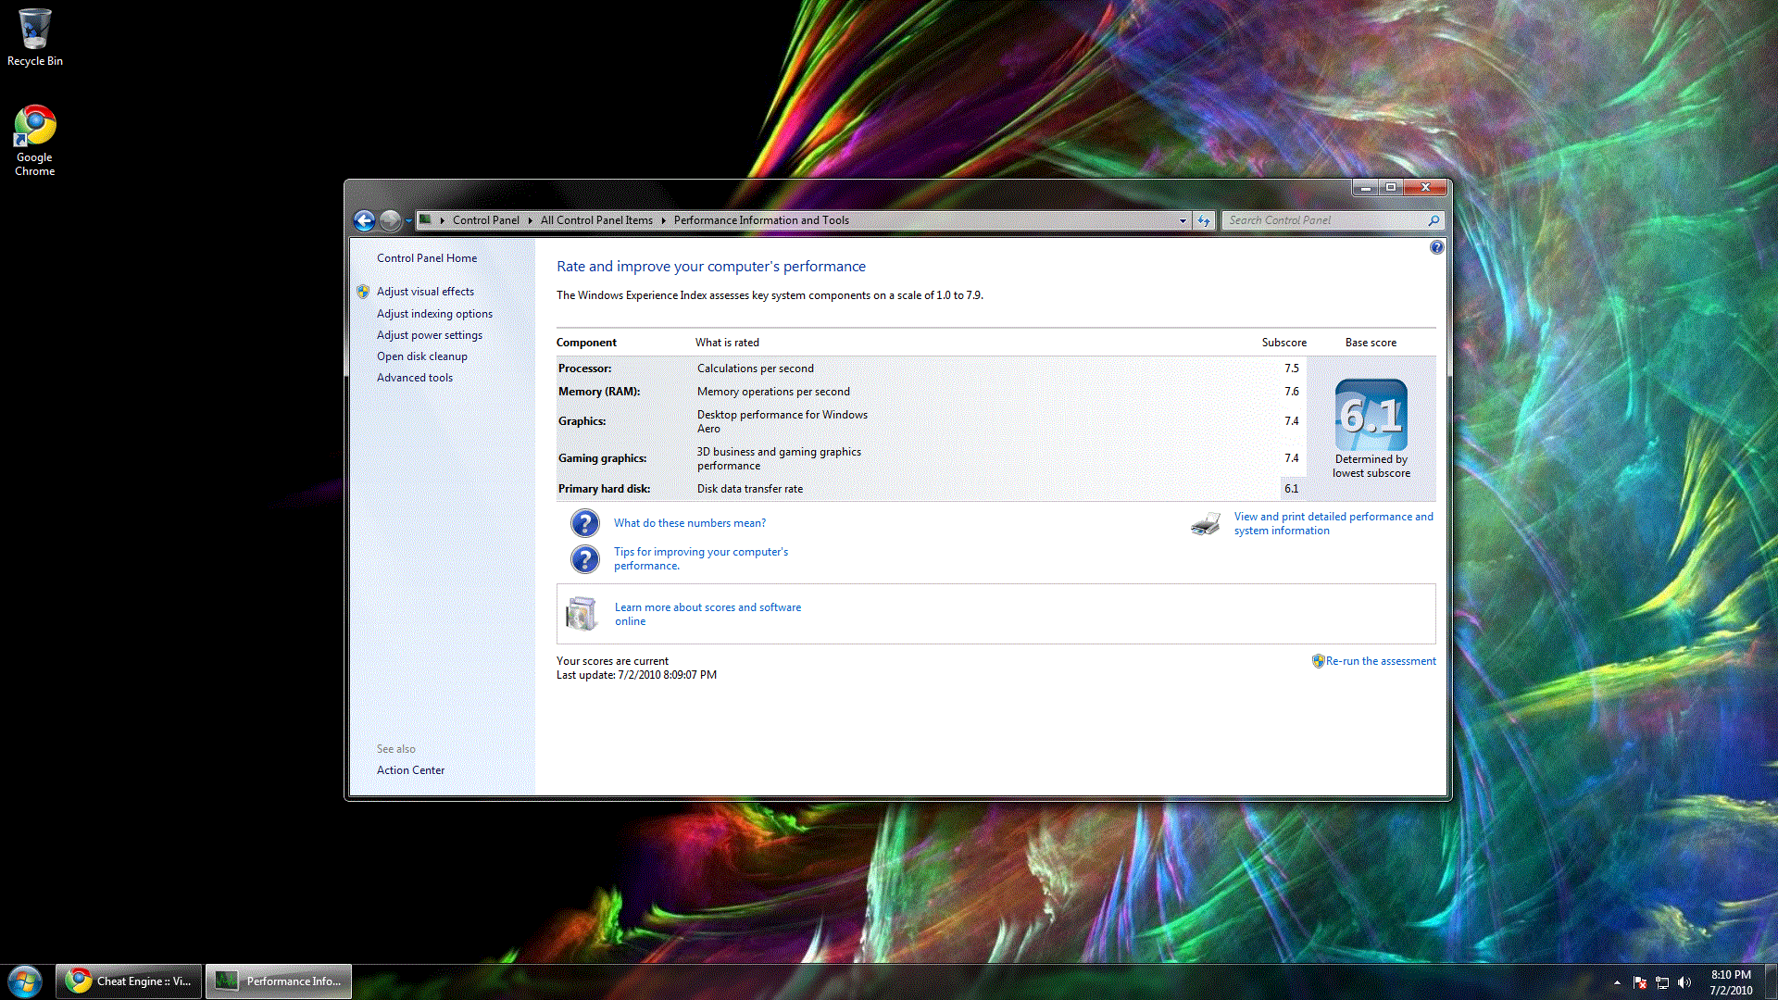Click the blue help icon in the top right corner

(1436, 247)
